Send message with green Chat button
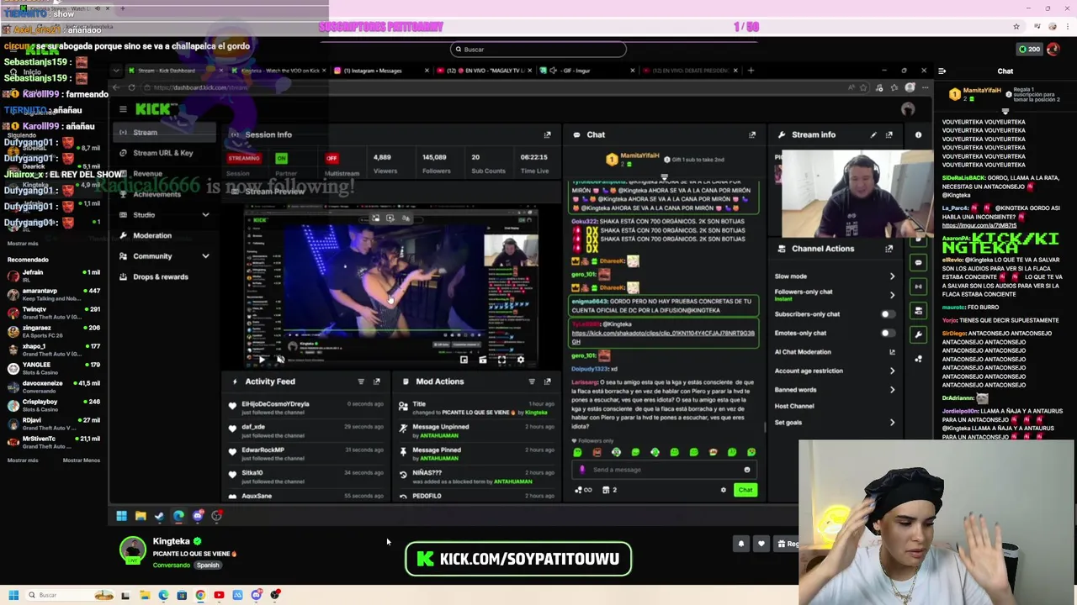The width and height of the screenshot is (1077, 605). point(745,490)
